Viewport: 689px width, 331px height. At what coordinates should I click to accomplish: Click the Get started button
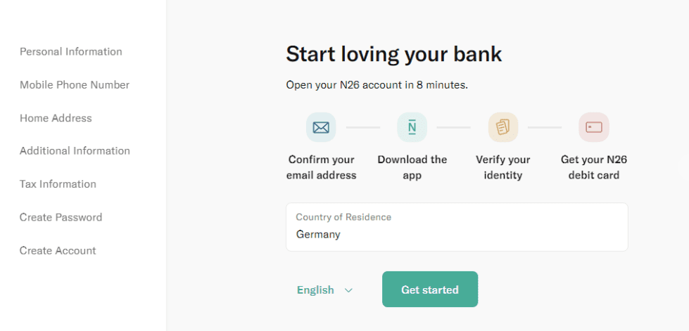(430, 290)
